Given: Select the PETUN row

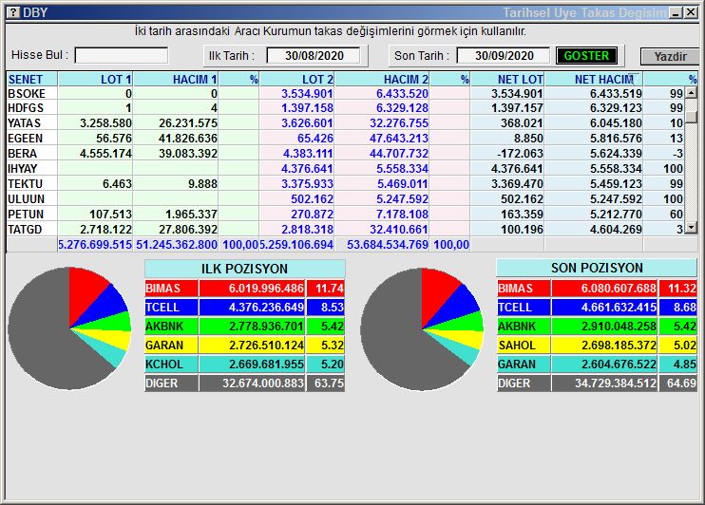Looking at the screenshot, I should click(x=345, y=215).
